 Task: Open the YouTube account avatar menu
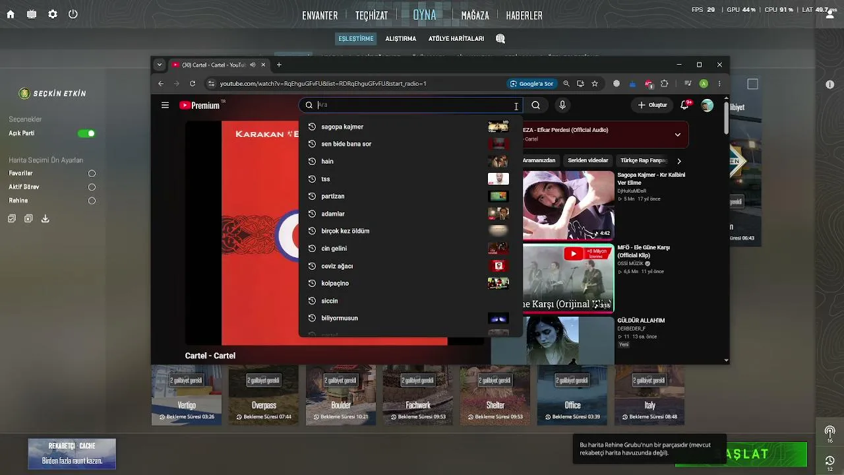707,105
